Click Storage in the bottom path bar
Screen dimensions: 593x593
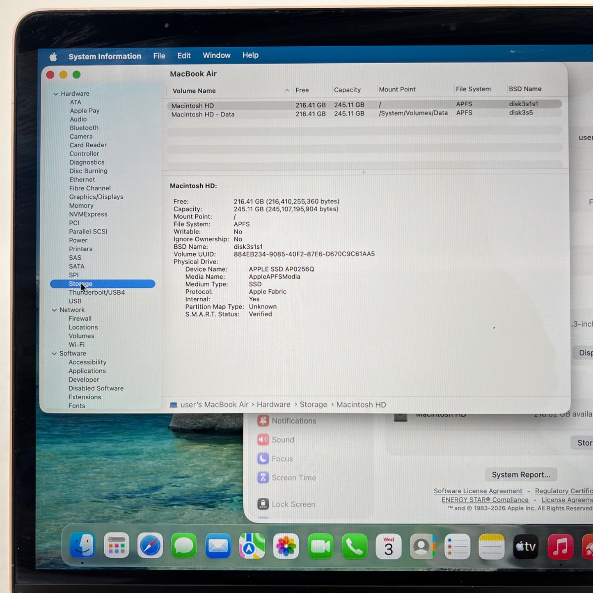point(314,405)
